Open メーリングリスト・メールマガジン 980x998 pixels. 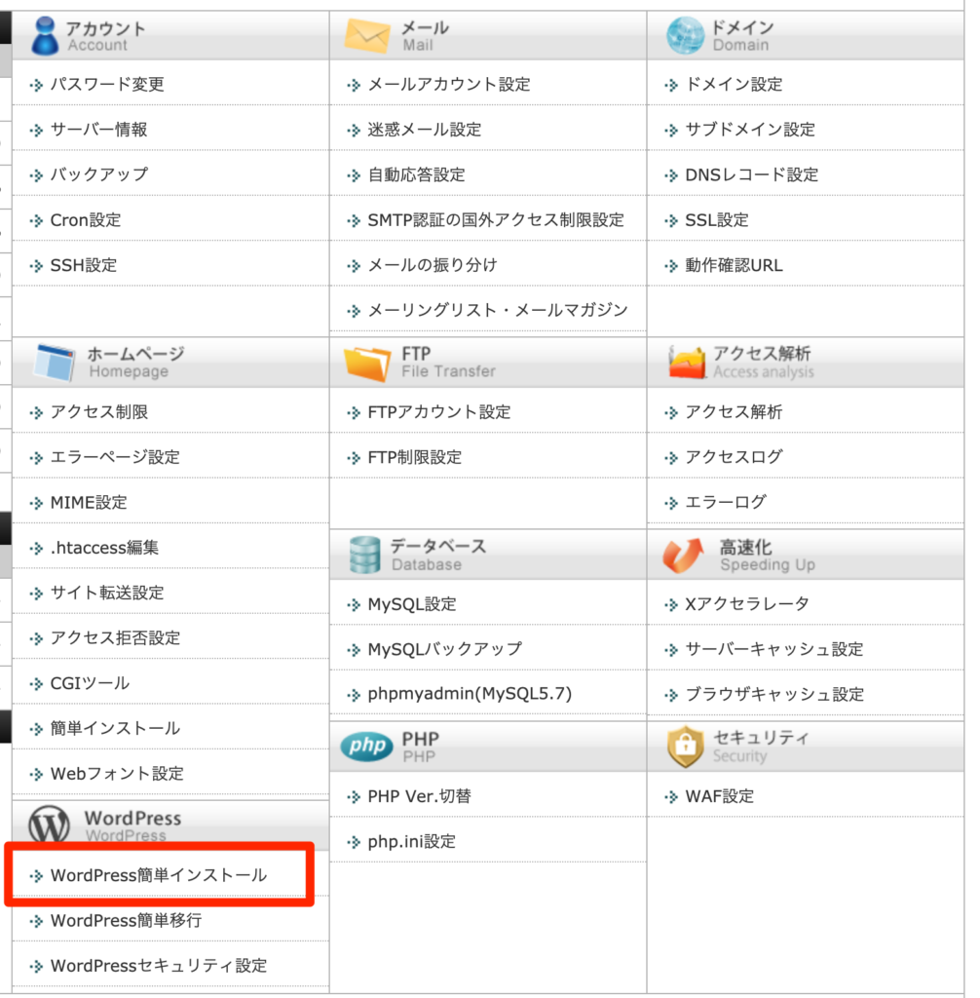pyautogui.click(x=498, y=311)
